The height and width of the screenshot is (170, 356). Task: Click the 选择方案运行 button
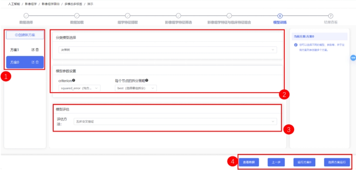tap(337, 162)
